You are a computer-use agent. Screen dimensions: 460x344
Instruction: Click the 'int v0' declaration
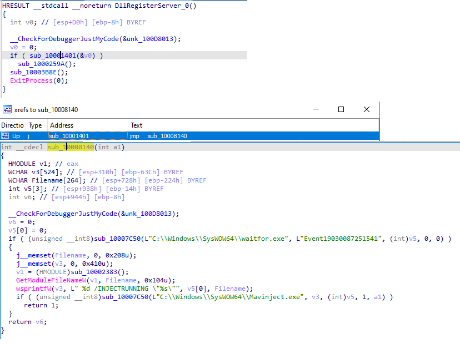pyautogui.click(x=23, y=22)
